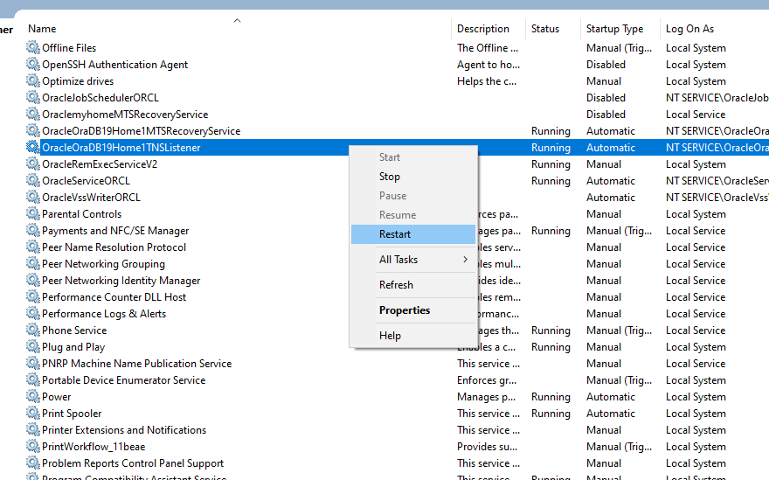This screenshot has height=480, width=769.
Task: Click gear icon of Payments and NFC/SE Manager
Action: pyautogui.click(x=33, y=231)
